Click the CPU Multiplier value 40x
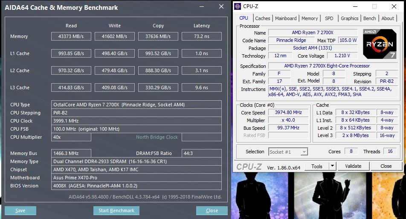 click(71, 137)
